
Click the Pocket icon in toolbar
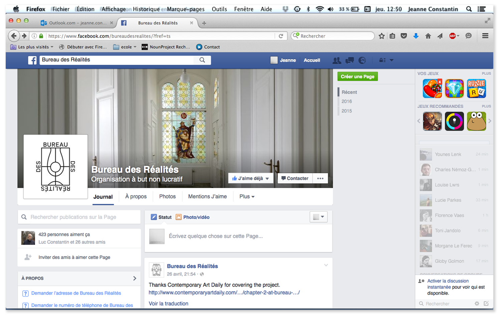tap(404, 36)
